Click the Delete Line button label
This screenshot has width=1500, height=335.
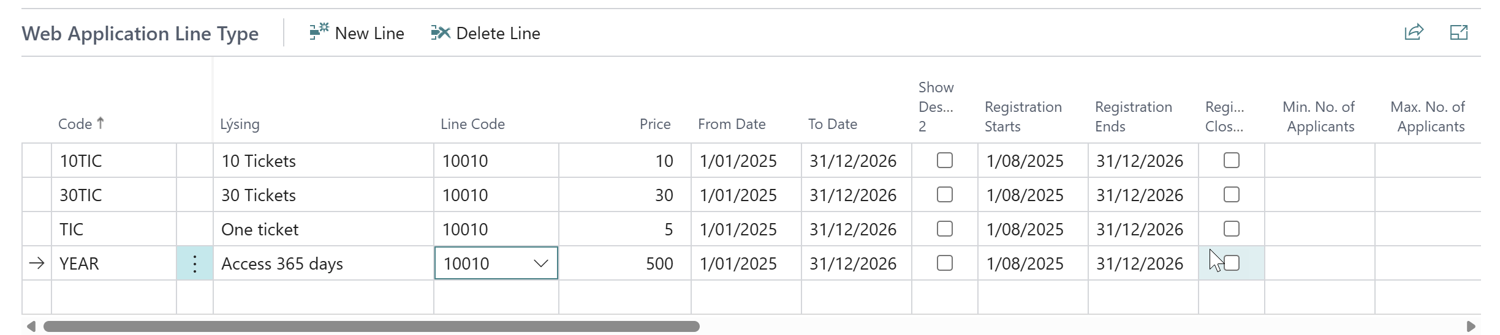(x=498, y=33)
